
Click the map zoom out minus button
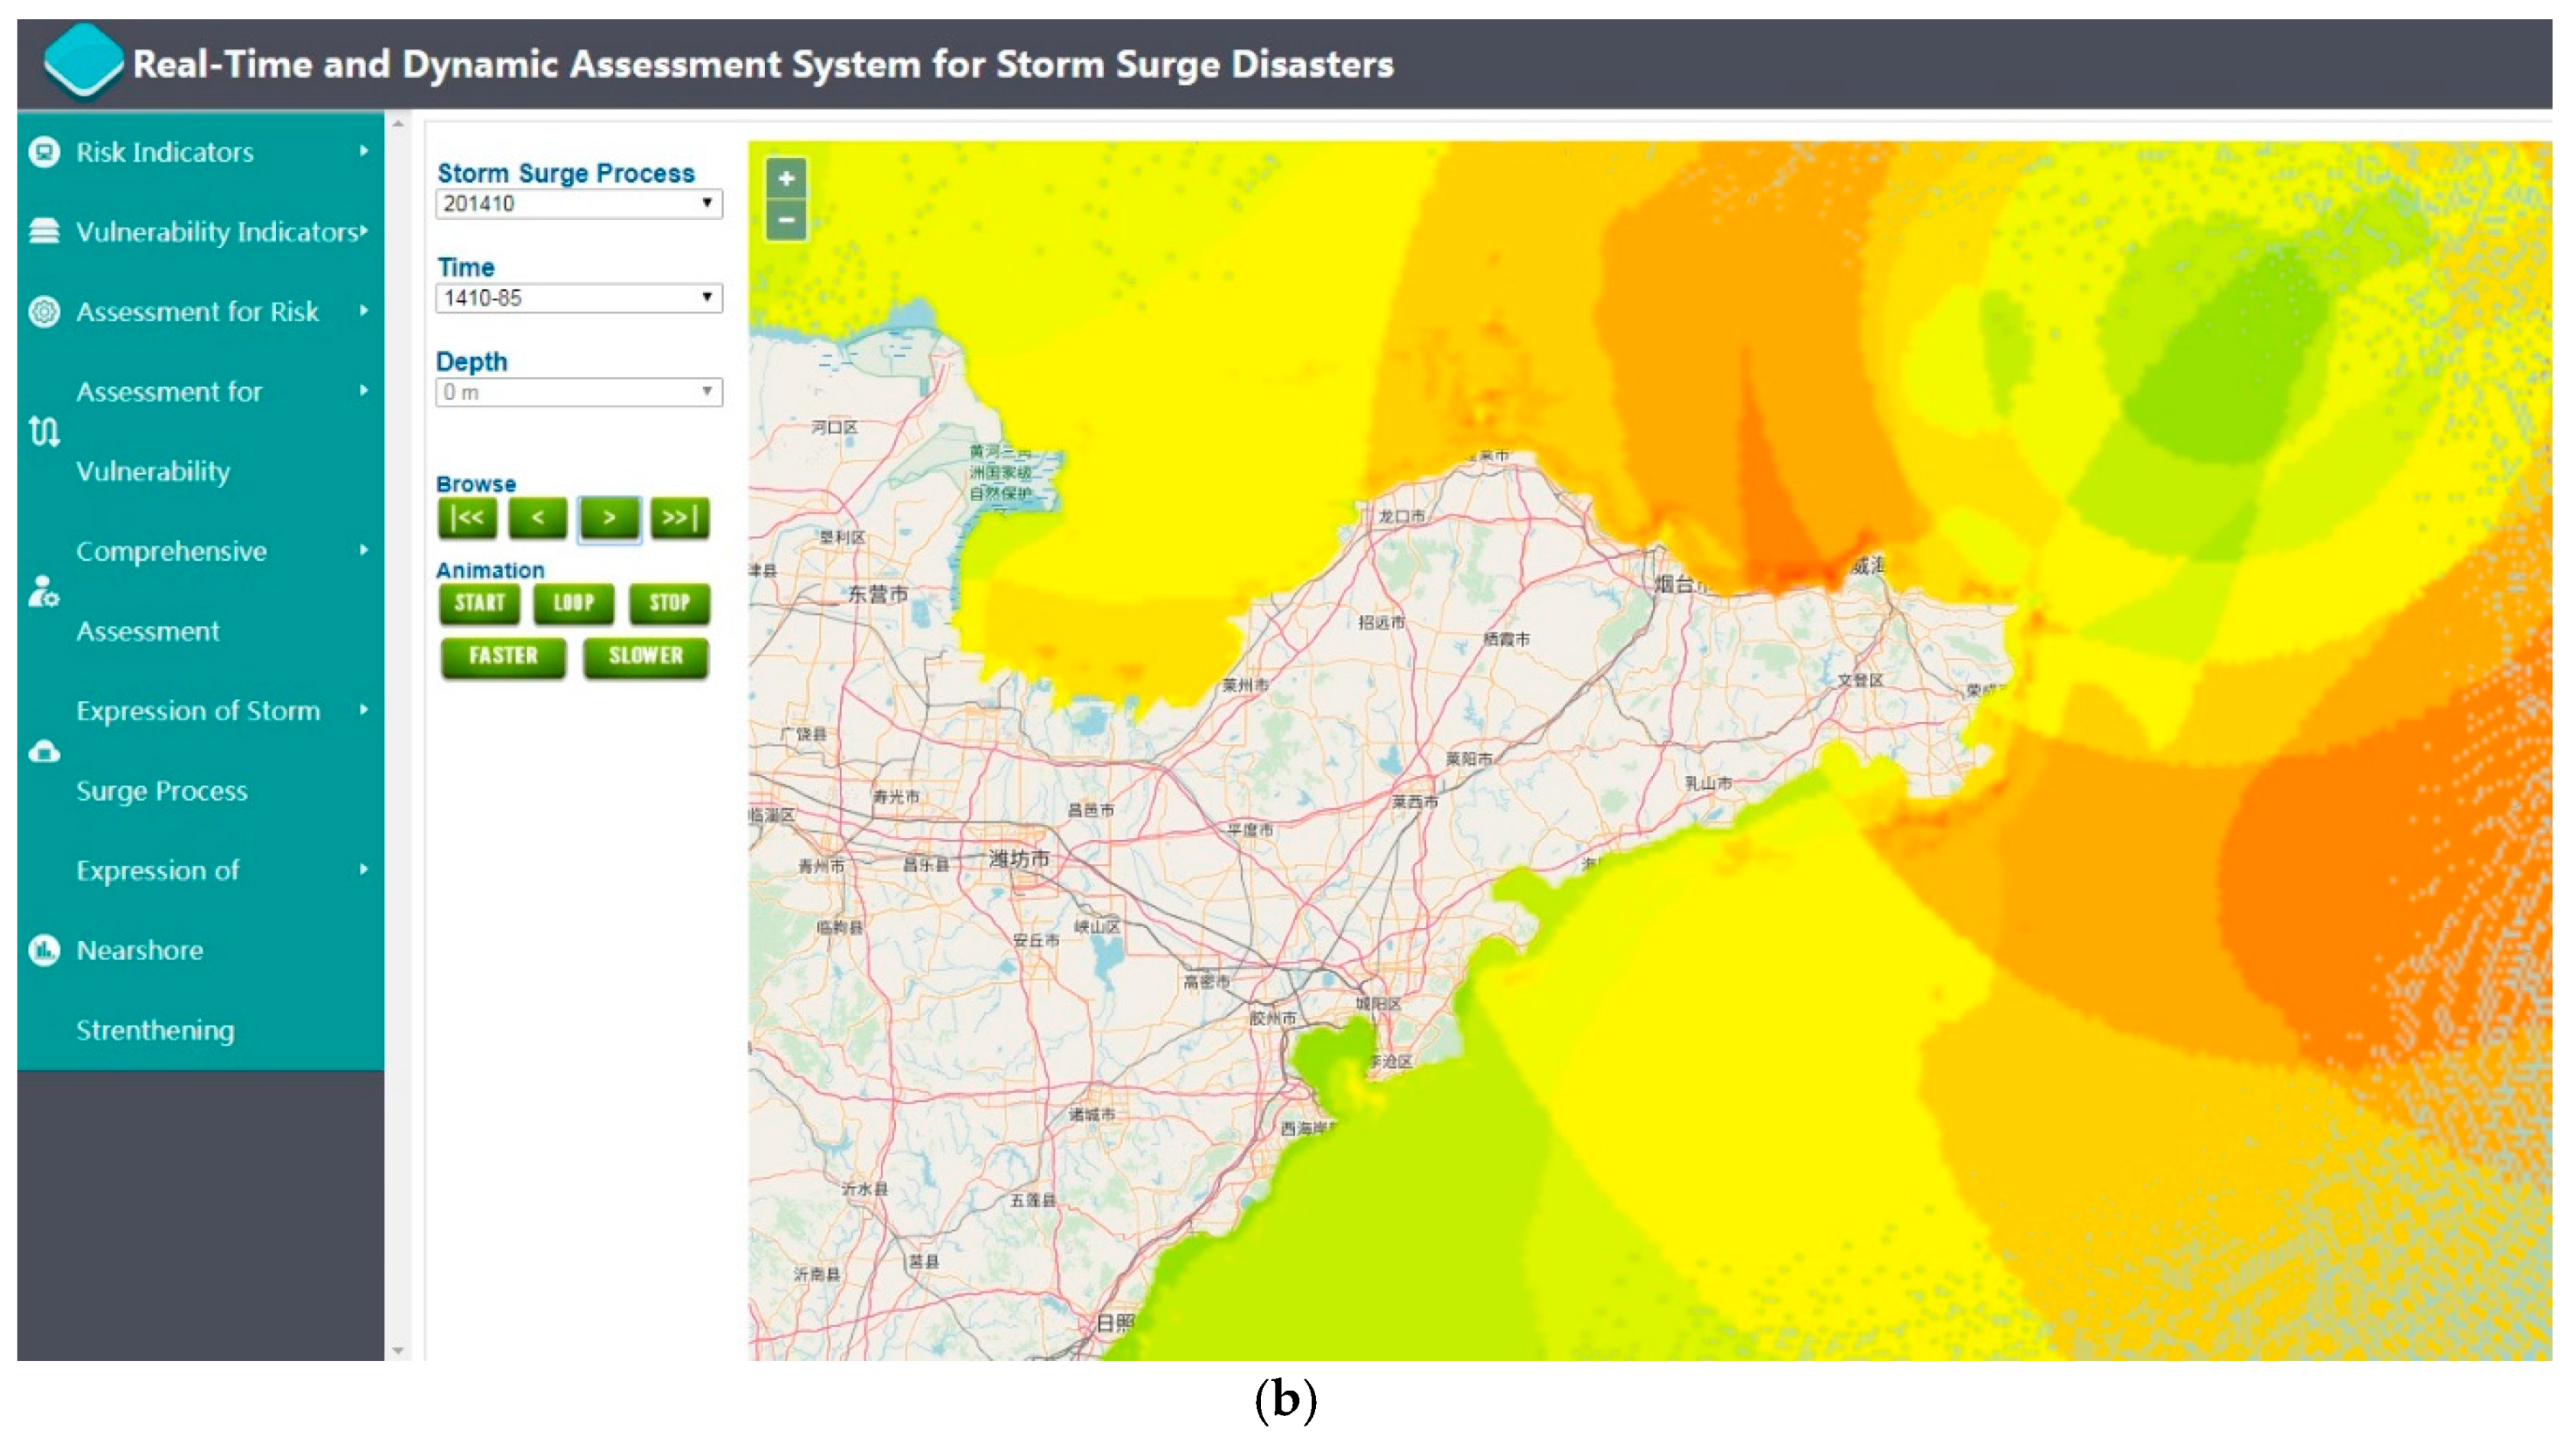(x=786, y=220)
